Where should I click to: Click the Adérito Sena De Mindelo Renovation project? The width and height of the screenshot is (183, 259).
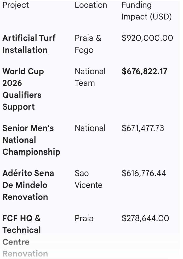[28, 185]
